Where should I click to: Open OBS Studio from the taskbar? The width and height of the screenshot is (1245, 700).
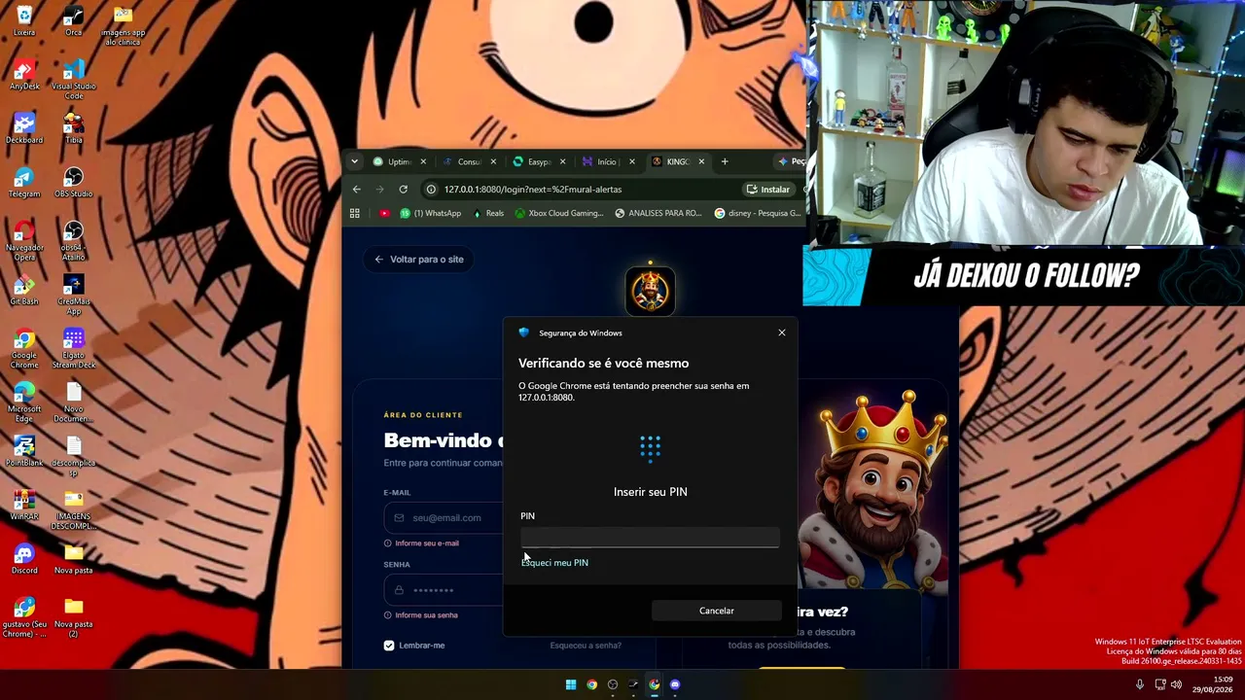(x=613, y=684)
